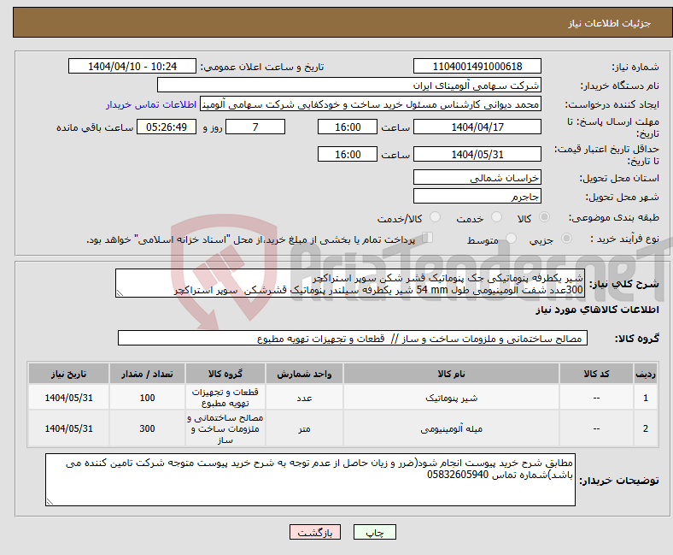Image resolution: width=673 pixels, height=555 pixels.
Task: Toggle the Islamic treasury payment checkbox
Action: pos(428,238)
